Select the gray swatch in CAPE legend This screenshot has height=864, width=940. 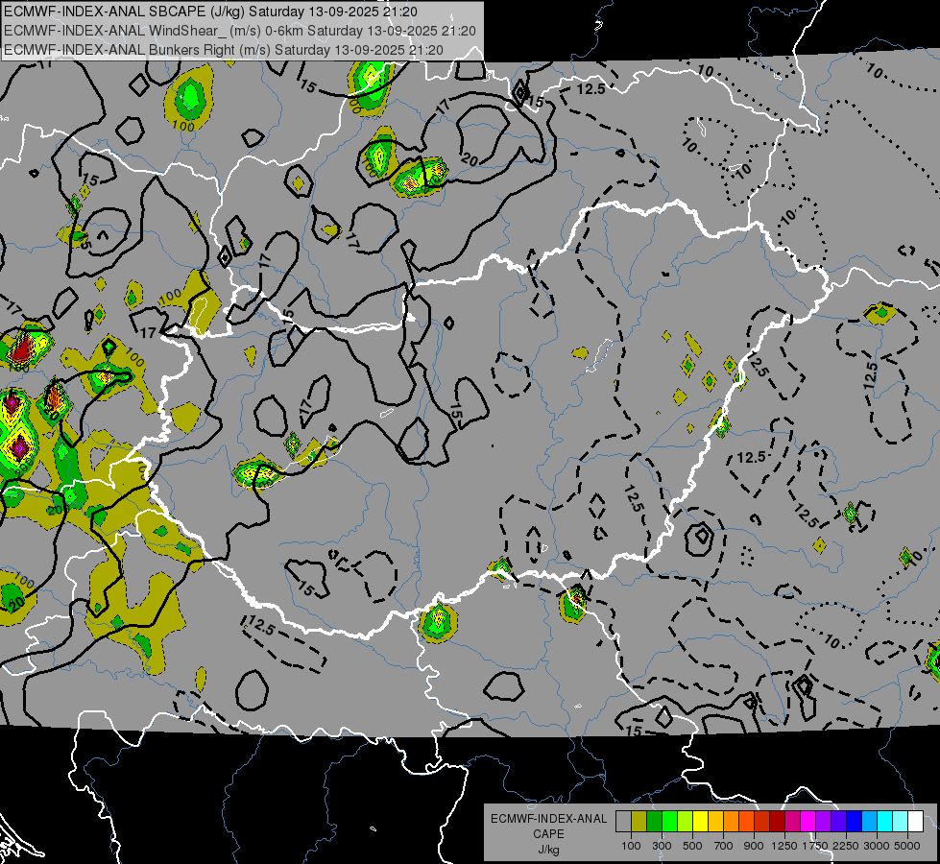click(623, 821)
